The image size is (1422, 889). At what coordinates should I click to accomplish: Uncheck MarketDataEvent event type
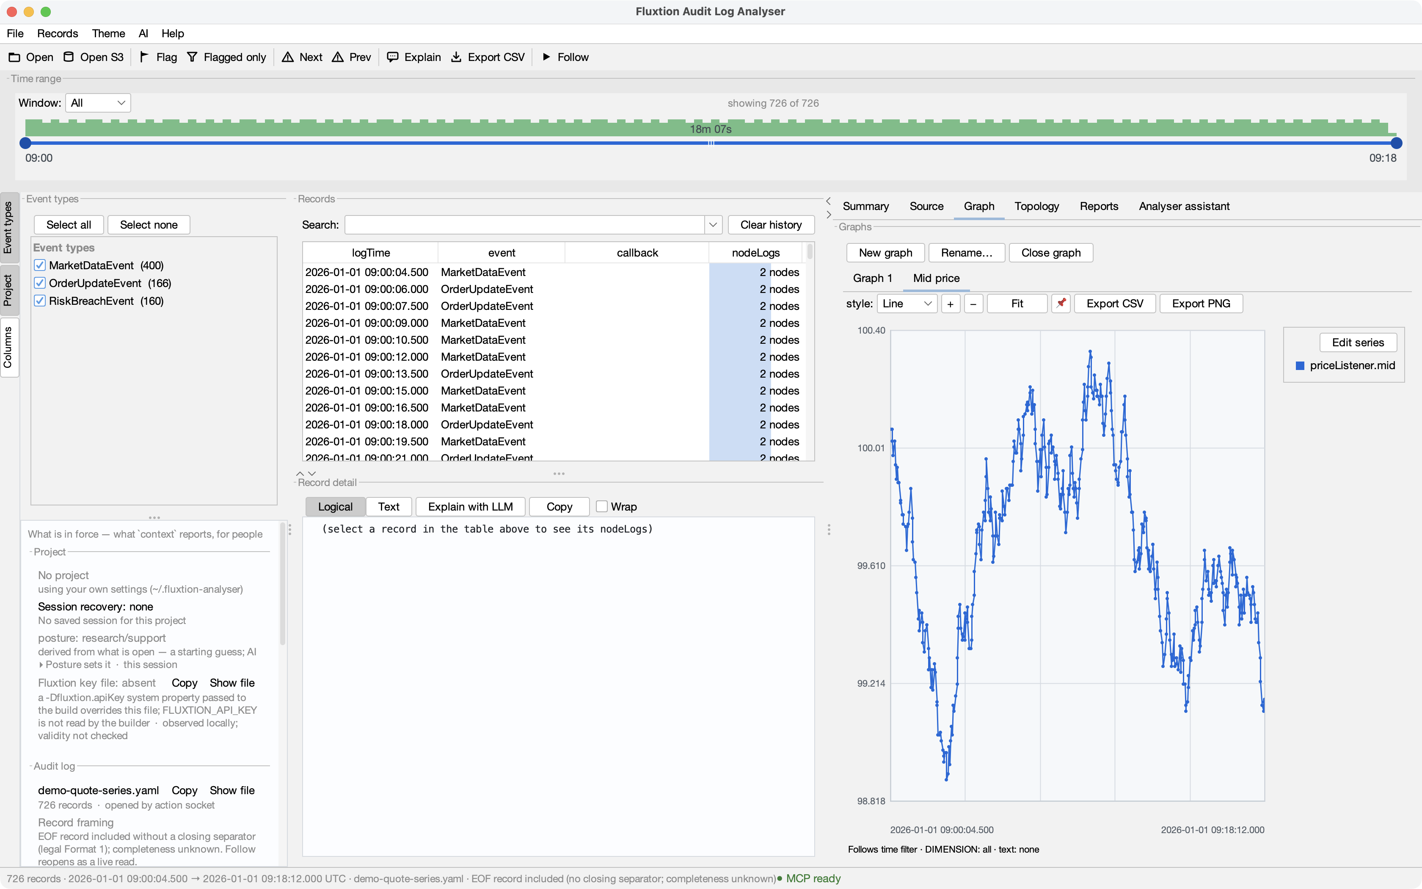(40, 265)
